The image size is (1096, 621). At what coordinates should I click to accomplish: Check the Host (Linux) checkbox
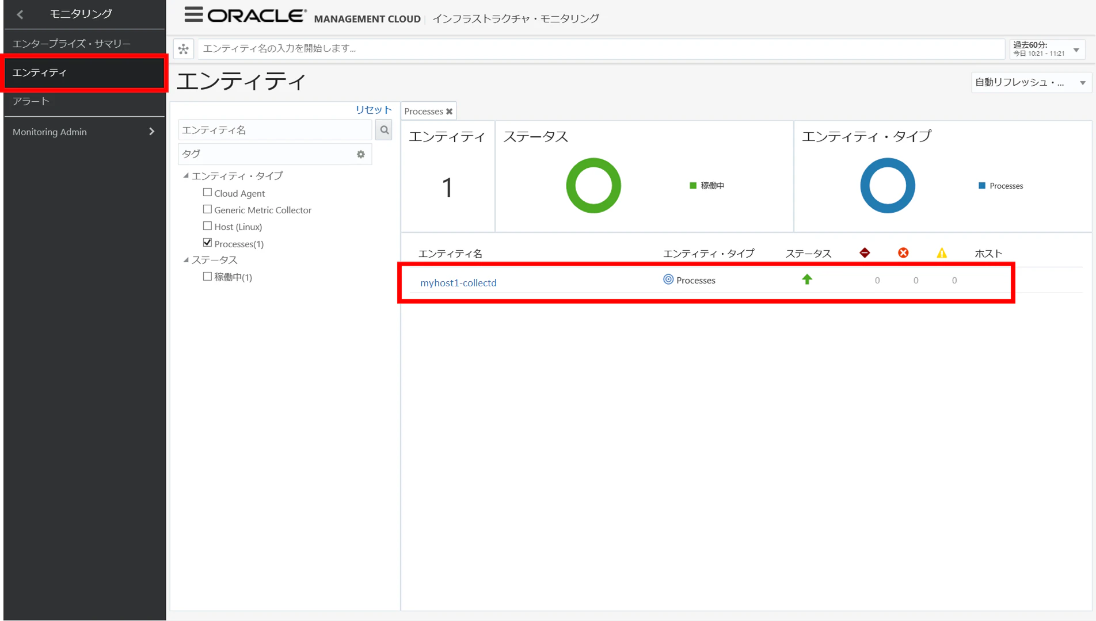point(207,226)
